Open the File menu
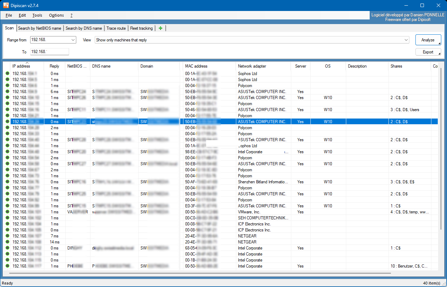447x287 pixels. [x=9, y=15]
